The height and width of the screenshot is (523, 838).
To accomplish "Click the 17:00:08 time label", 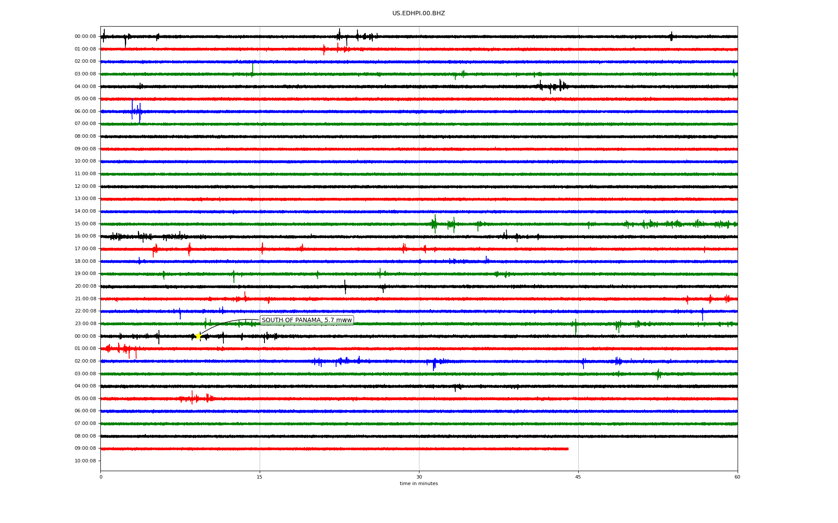I will tap(85, 249).
